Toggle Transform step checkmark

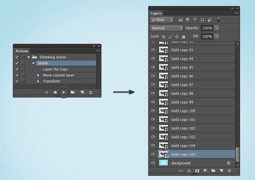17,81
